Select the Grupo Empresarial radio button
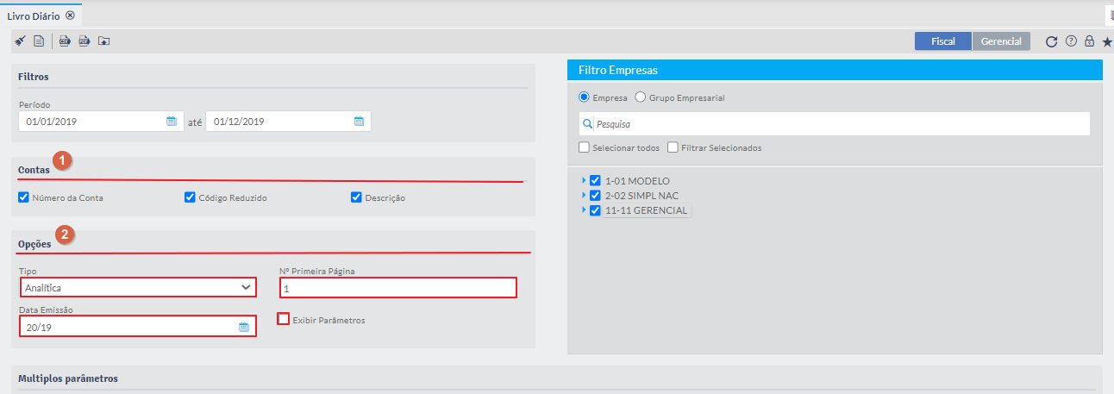The image size is (1114, 394). click(x=641, y=97)
